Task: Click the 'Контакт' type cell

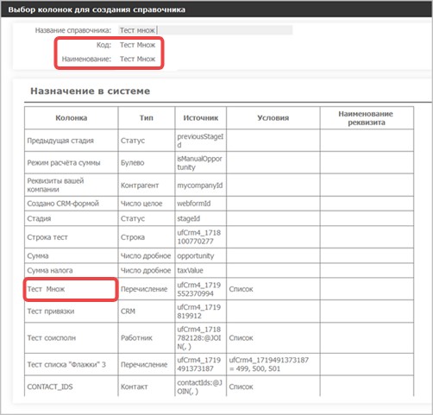Action: click(147, 387)
